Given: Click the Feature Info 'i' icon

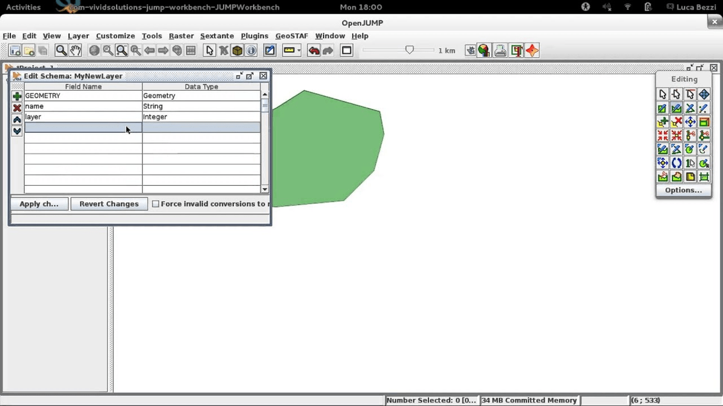Looking at the screenshot, I should pyautogui.click(x=251, y=51).
